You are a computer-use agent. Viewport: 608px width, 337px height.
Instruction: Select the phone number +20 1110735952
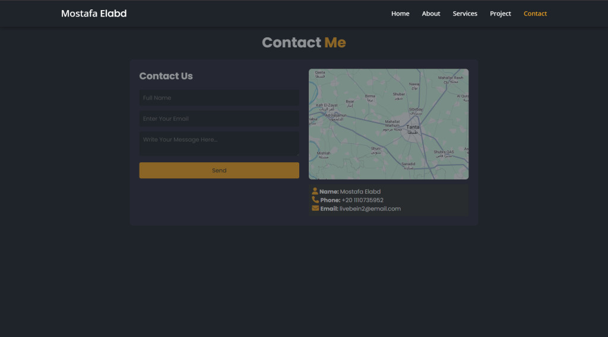pyautogui.click(x=362, y=200)
